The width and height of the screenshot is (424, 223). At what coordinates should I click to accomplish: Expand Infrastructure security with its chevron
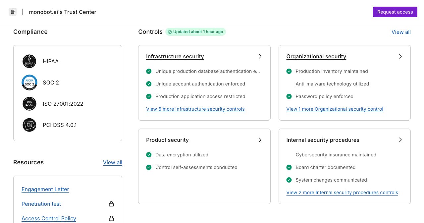click(x=260, y=56)
